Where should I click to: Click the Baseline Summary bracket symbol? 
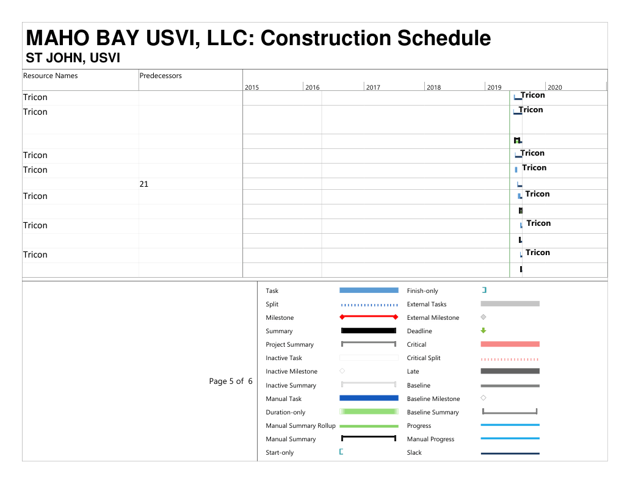(510, 412)
